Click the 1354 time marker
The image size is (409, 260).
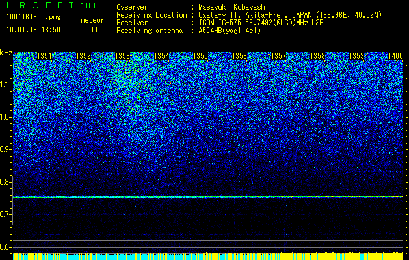162,56
